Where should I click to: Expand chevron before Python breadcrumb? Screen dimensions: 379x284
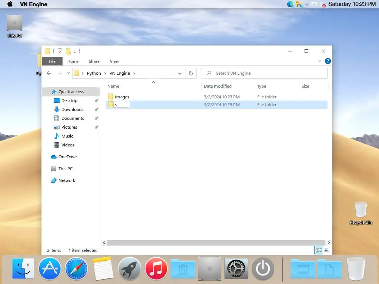83,73
